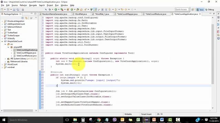Switch to the RandomNameGenerator.java tab
The height and width of the screenshot is (123, 220).
[55, 14]
